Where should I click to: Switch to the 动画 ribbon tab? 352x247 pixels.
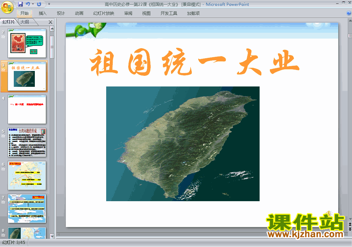[x=79, y=13]
